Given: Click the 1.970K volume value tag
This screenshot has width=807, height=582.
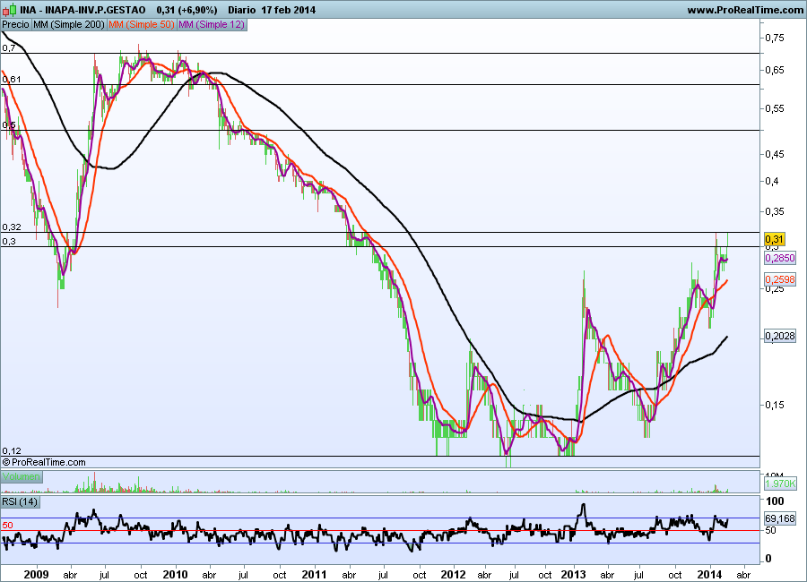Looking at the screenshot, I should 780,484.
